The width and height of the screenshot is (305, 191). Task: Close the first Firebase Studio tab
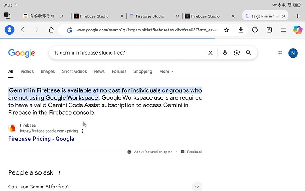[122, 16]
